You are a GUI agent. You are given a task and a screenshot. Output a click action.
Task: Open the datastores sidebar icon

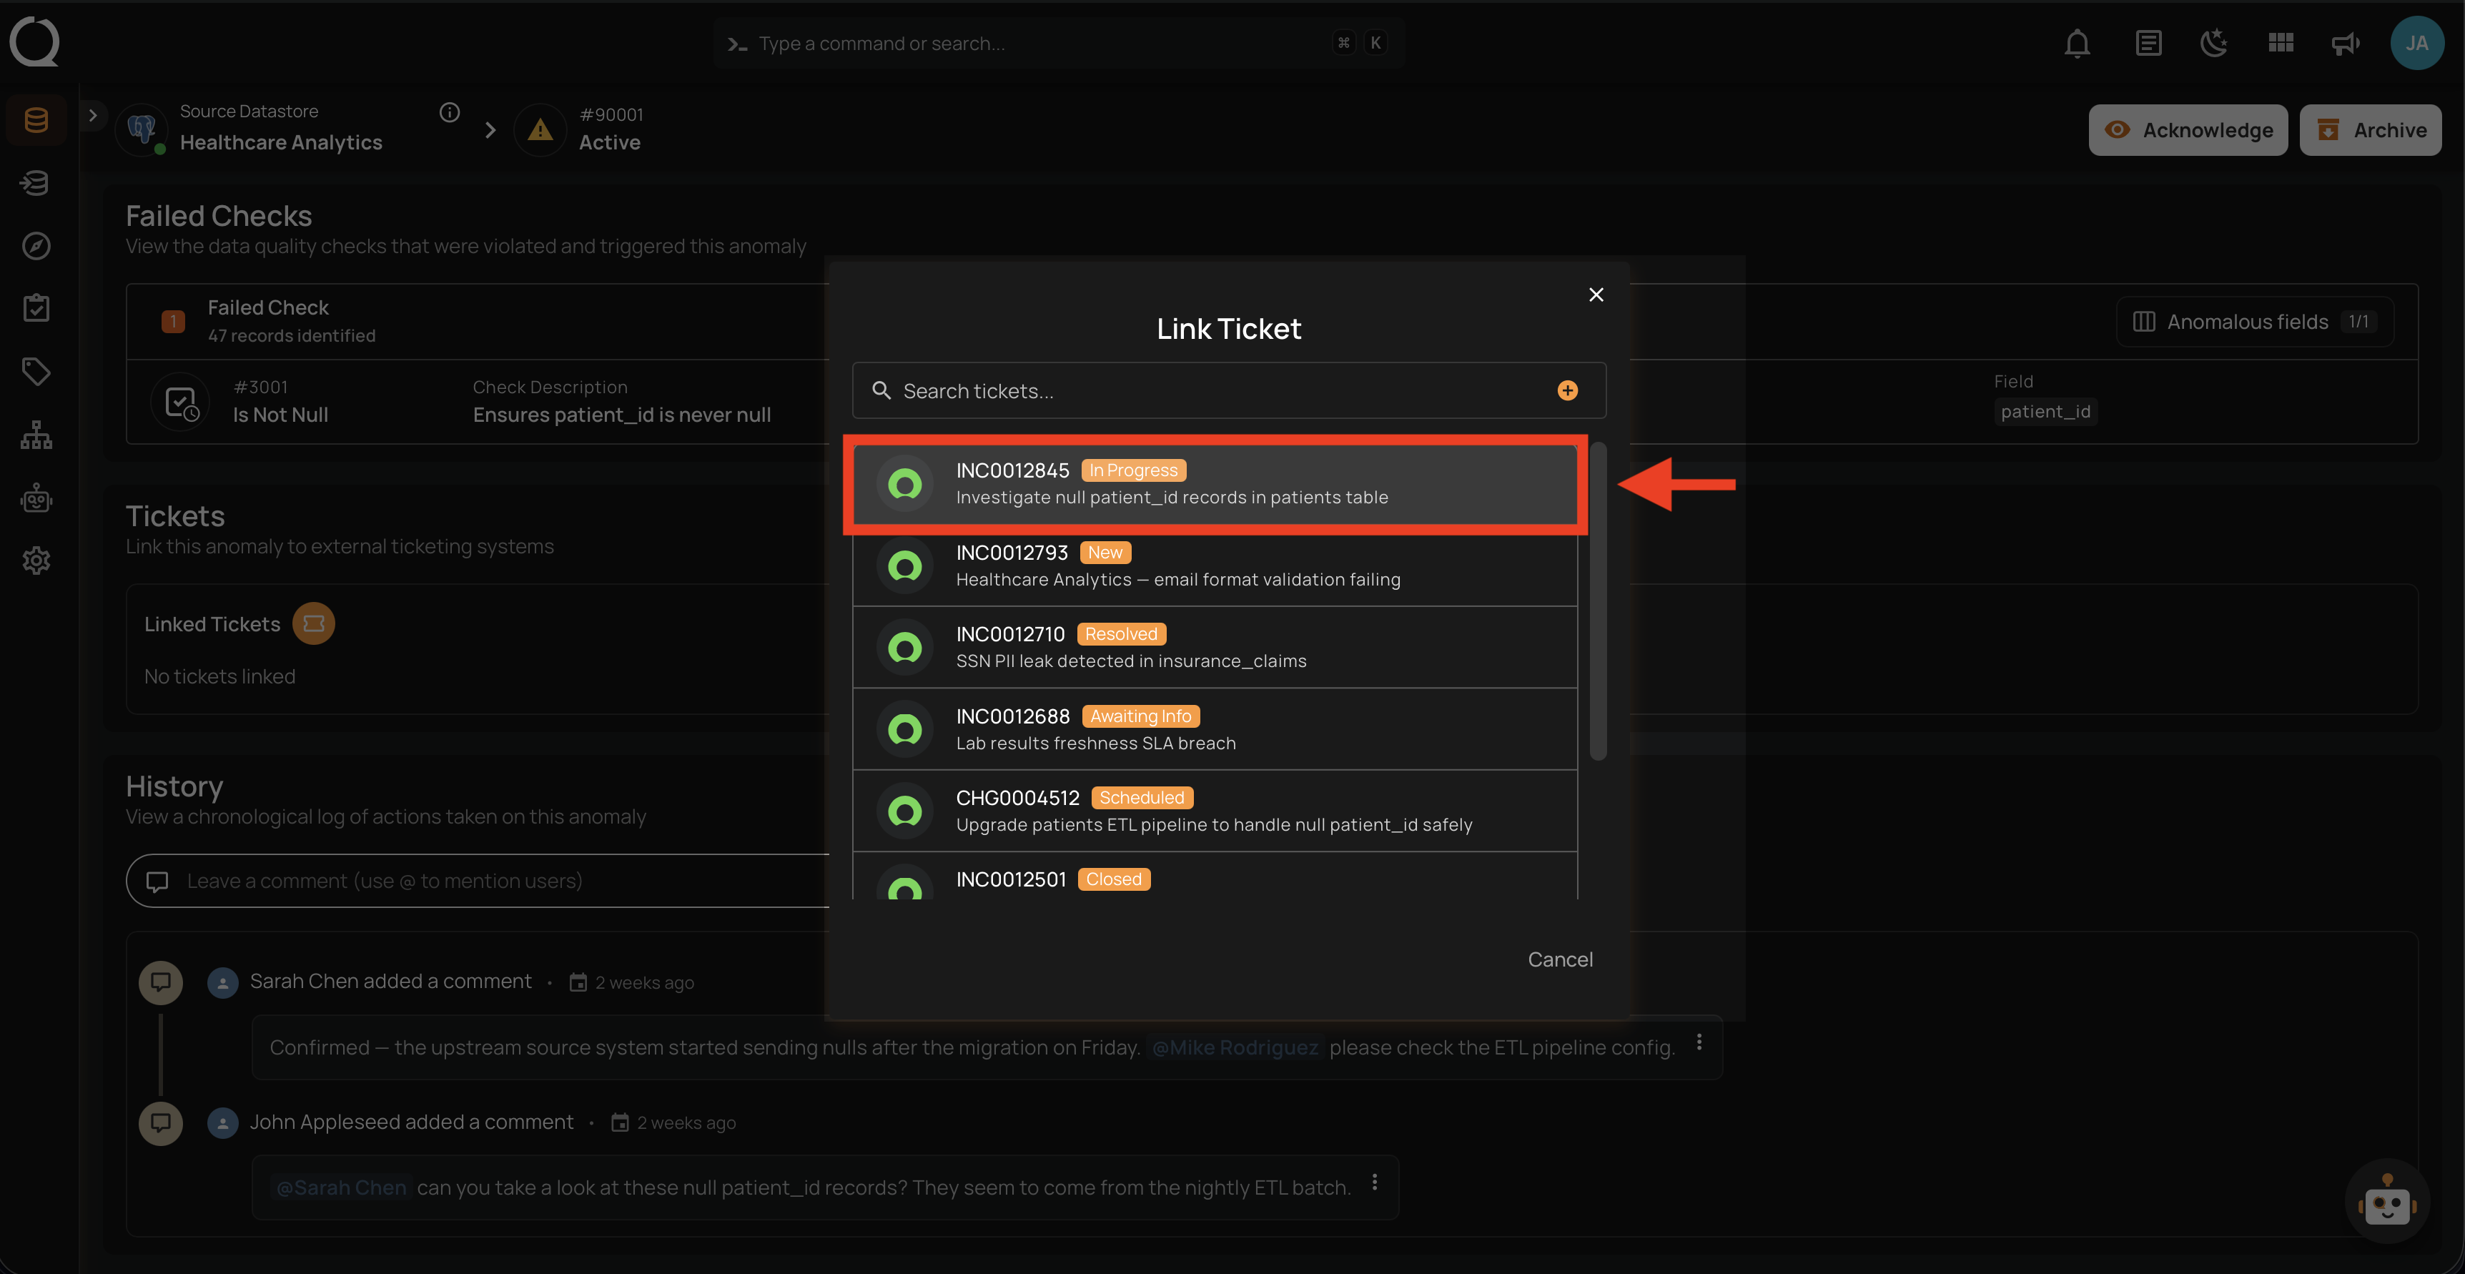pos(36,119)
